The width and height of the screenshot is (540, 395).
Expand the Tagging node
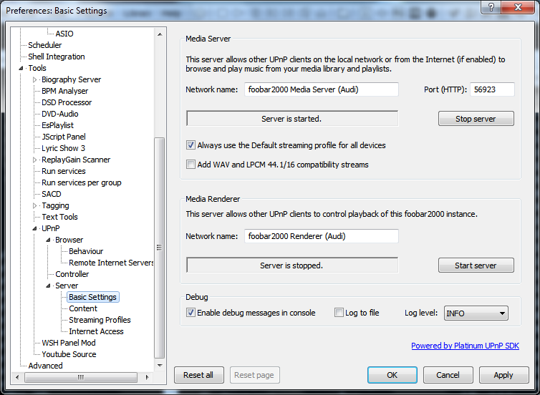click(35, 205)
